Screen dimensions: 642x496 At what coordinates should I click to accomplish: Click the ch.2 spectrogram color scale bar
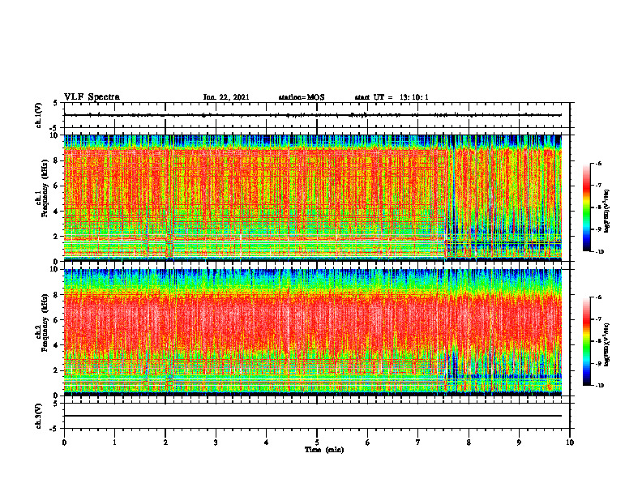pyautogui.click(x=587, y=341)
